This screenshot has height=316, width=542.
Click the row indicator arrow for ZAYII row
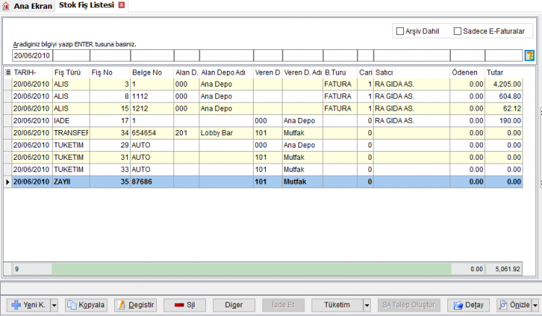click(8, 182)
